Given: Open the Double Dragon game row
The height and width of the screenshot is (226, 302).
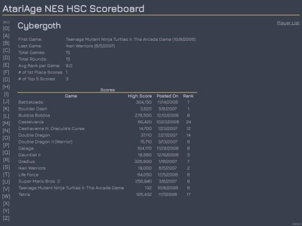Looking at the screenshot, I should [34, 135].
